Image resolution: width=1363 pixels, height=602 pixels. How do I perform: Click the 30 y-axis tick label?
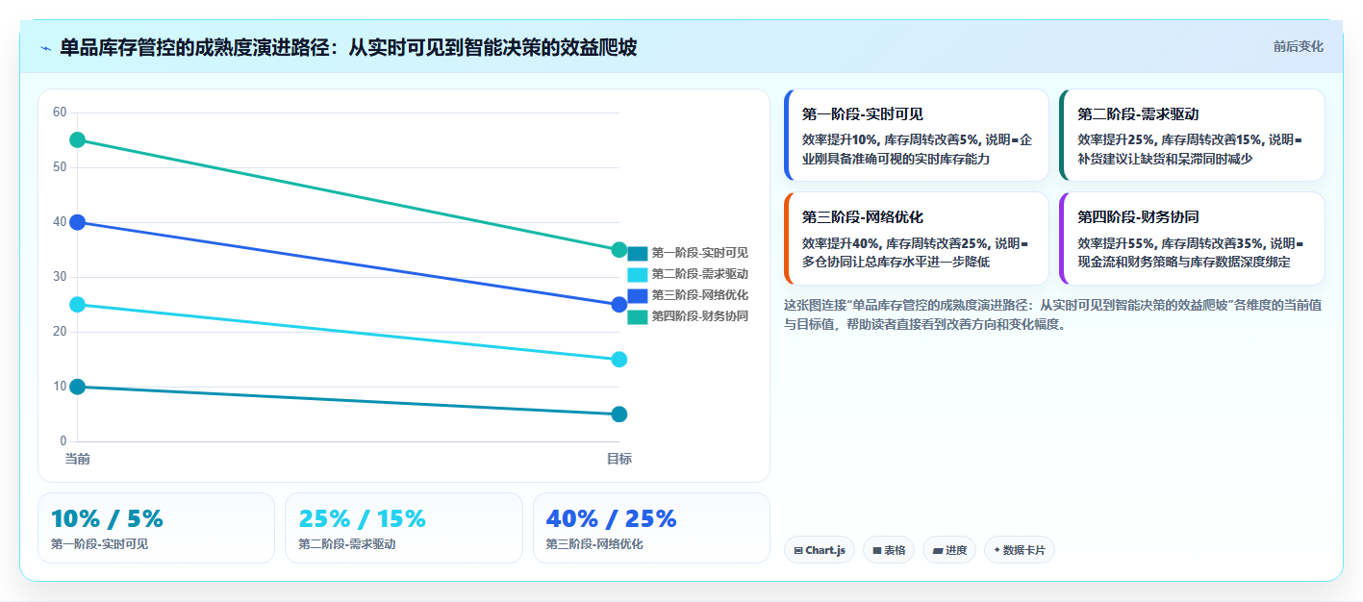pyautogui.click(x=60, y=277)
